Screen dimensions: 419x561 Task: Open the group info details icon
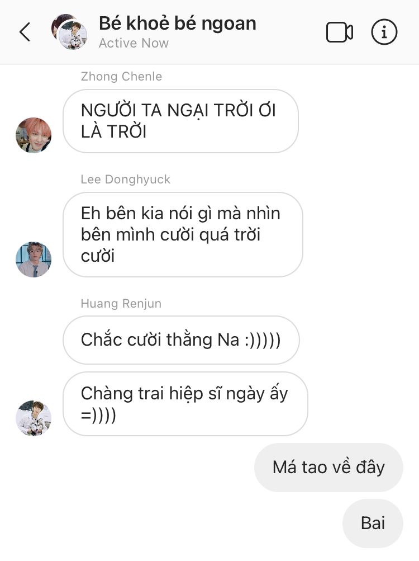384,32
